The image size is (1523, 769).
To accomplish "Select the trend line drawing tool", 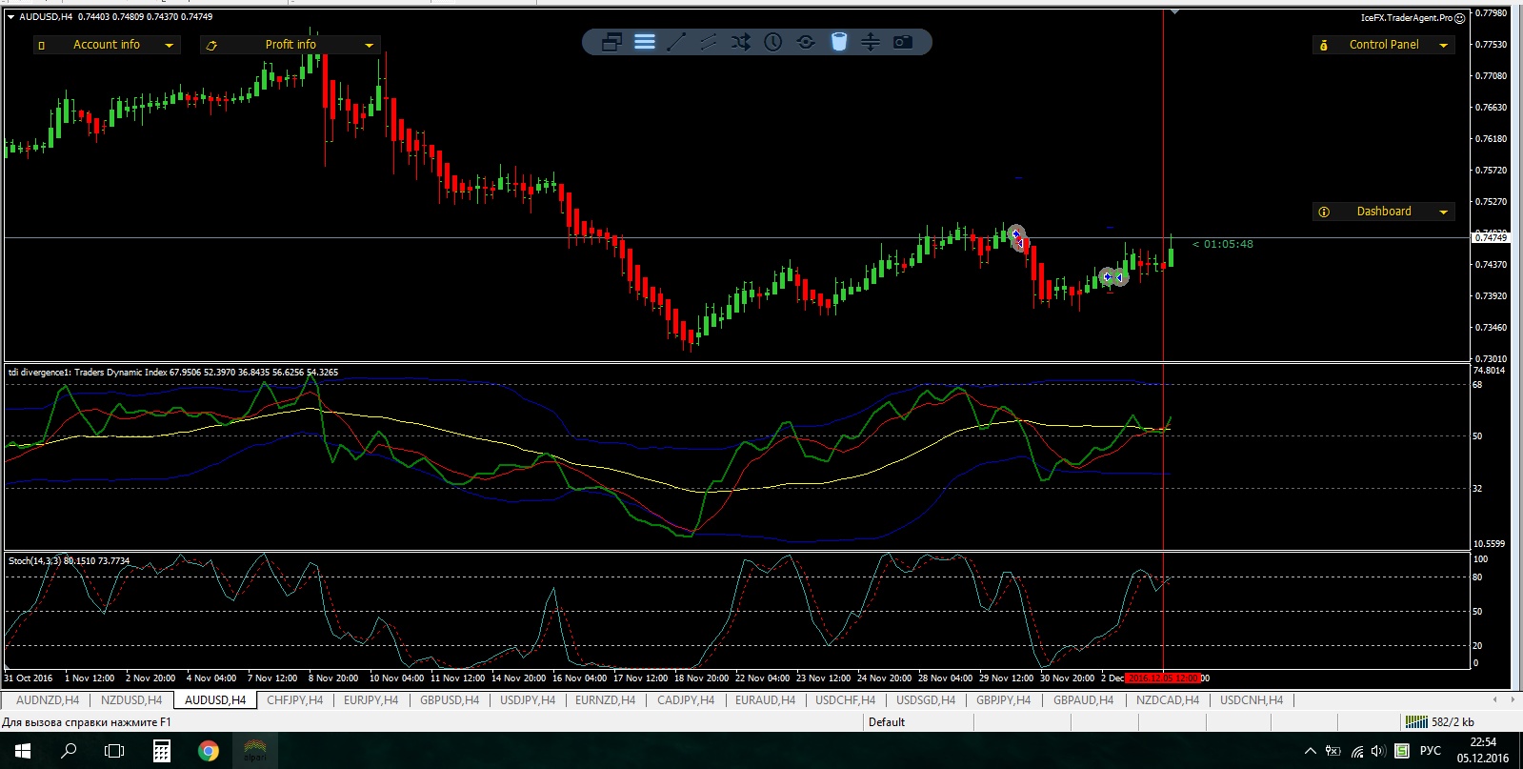I will [x=676, y=42].
